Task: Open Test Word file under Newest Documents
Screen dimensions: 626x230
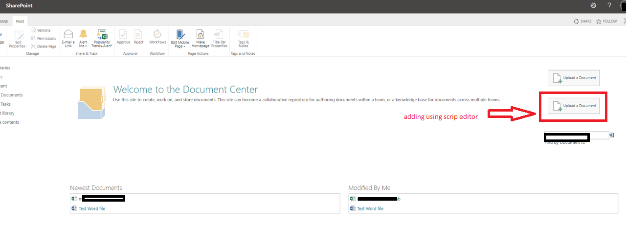Action: pyautogui.click(x=92, y=208)
